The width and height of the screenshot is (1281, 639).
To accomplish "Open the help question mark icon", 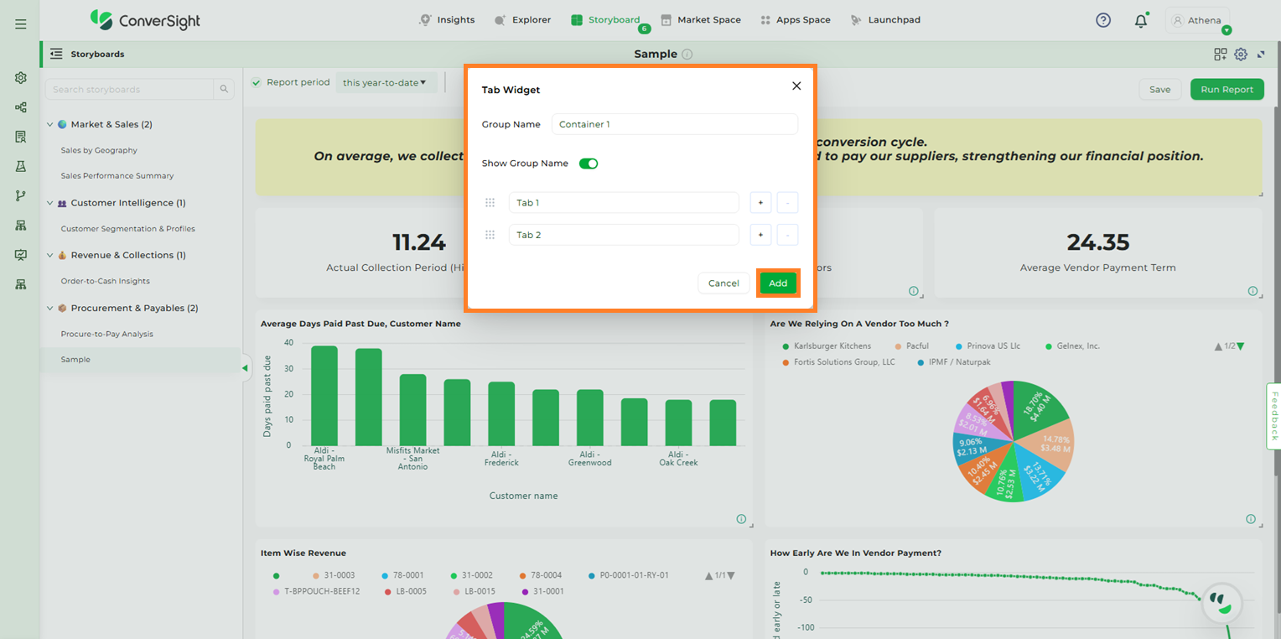I will point(1103,20).
